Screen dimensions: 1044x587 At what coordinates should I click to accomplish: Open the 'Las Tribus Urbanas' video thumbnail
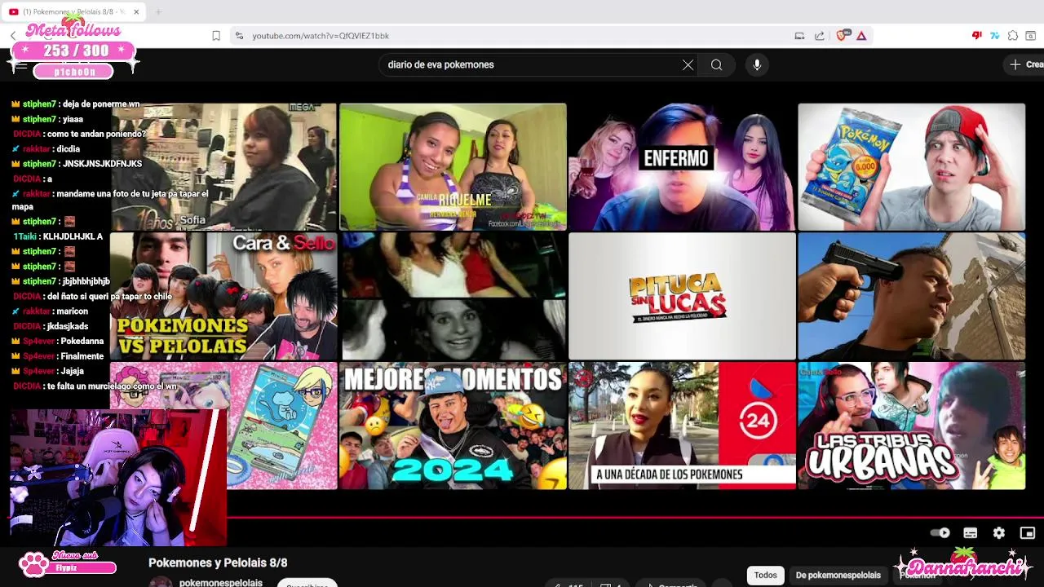(x=911, y=426)
